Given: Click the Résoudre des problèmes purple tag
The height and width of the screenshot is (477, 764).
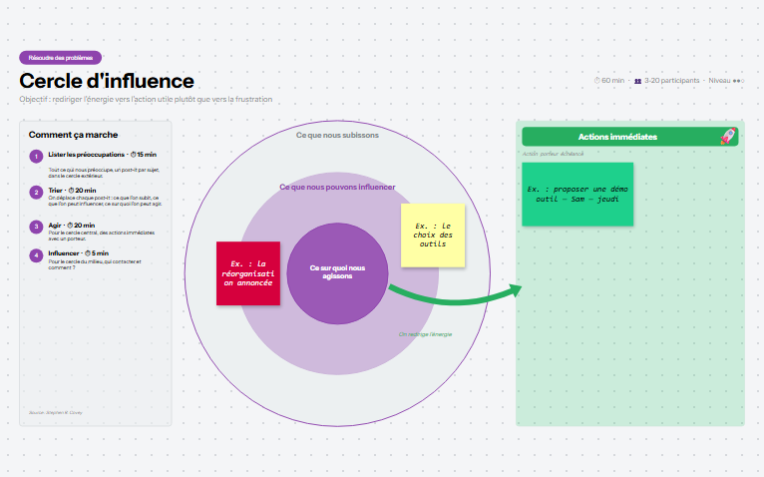Looking at the screenshot, I should [61, 58].
